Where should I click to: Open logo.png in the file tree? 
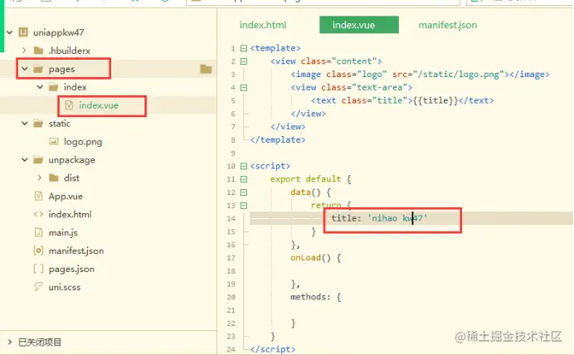(83, 142)
